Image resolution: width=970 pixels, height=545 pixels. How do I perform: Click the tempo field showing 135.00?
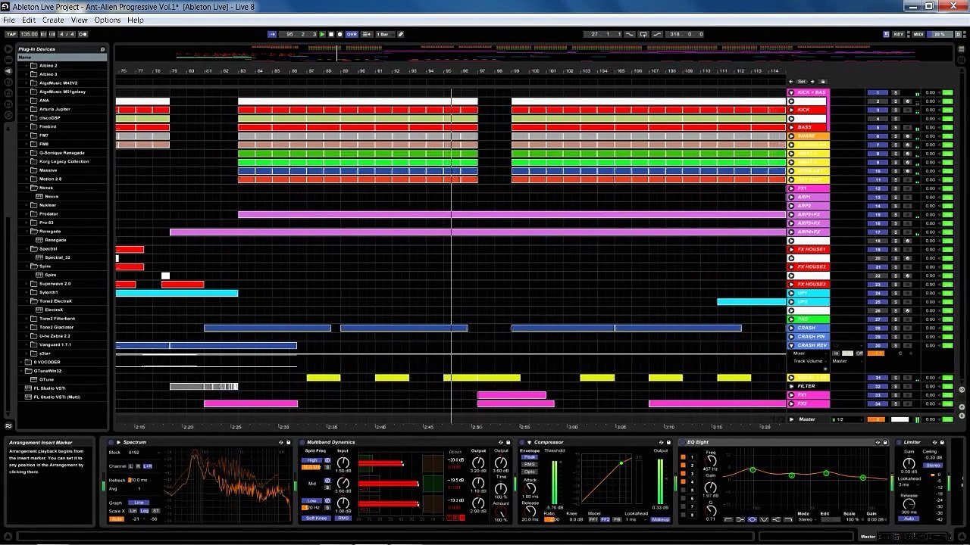(29, 34)
